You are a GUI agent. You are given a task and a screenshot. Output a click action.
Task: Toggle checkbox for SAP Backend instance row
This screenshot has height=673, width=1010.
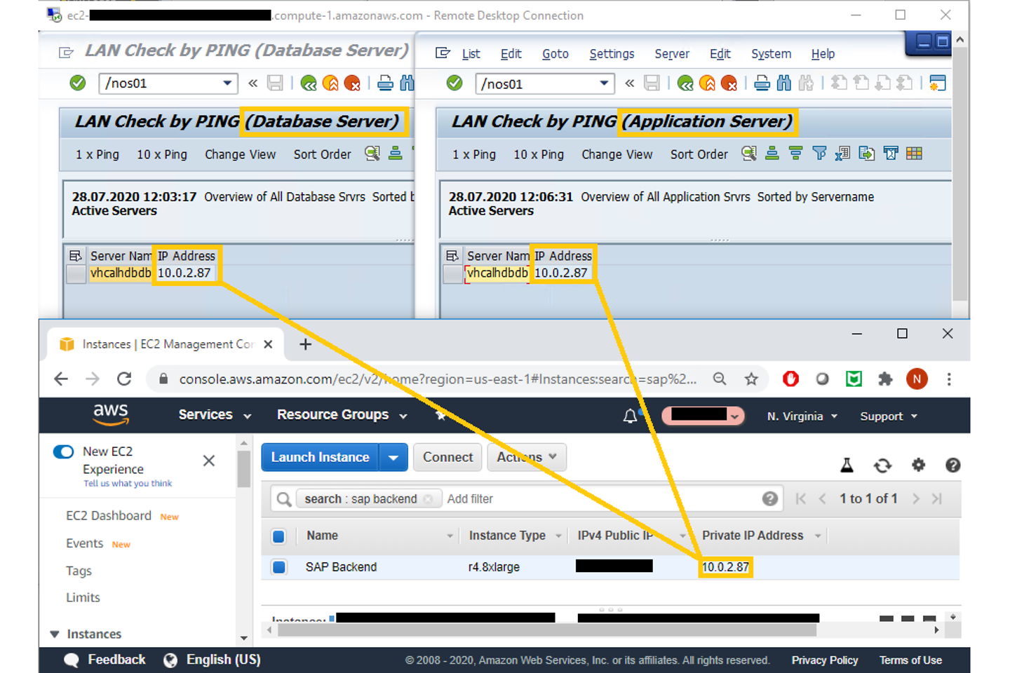tap(278, 567)
